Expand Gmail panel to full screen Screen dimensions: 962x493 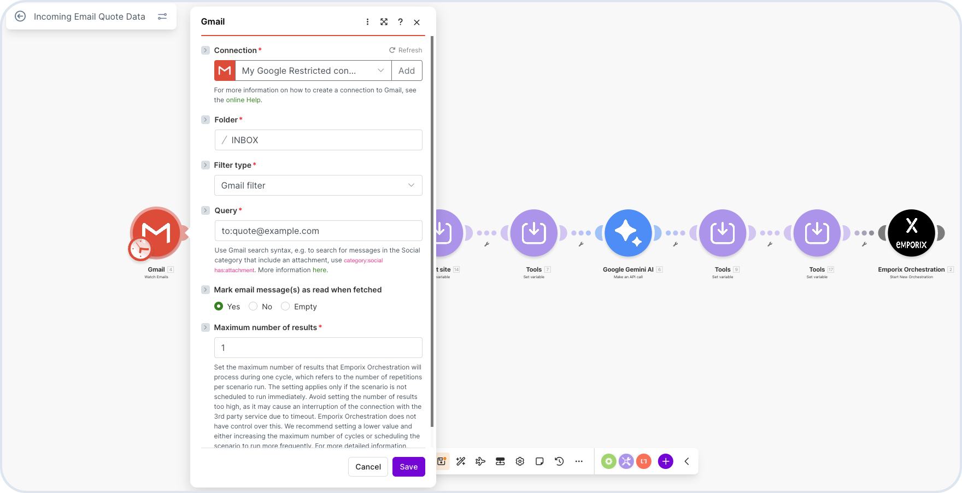[384, 22]
